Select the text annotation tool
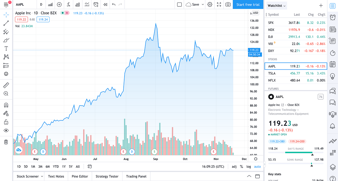The image size is (338, 181). [6, 48]
